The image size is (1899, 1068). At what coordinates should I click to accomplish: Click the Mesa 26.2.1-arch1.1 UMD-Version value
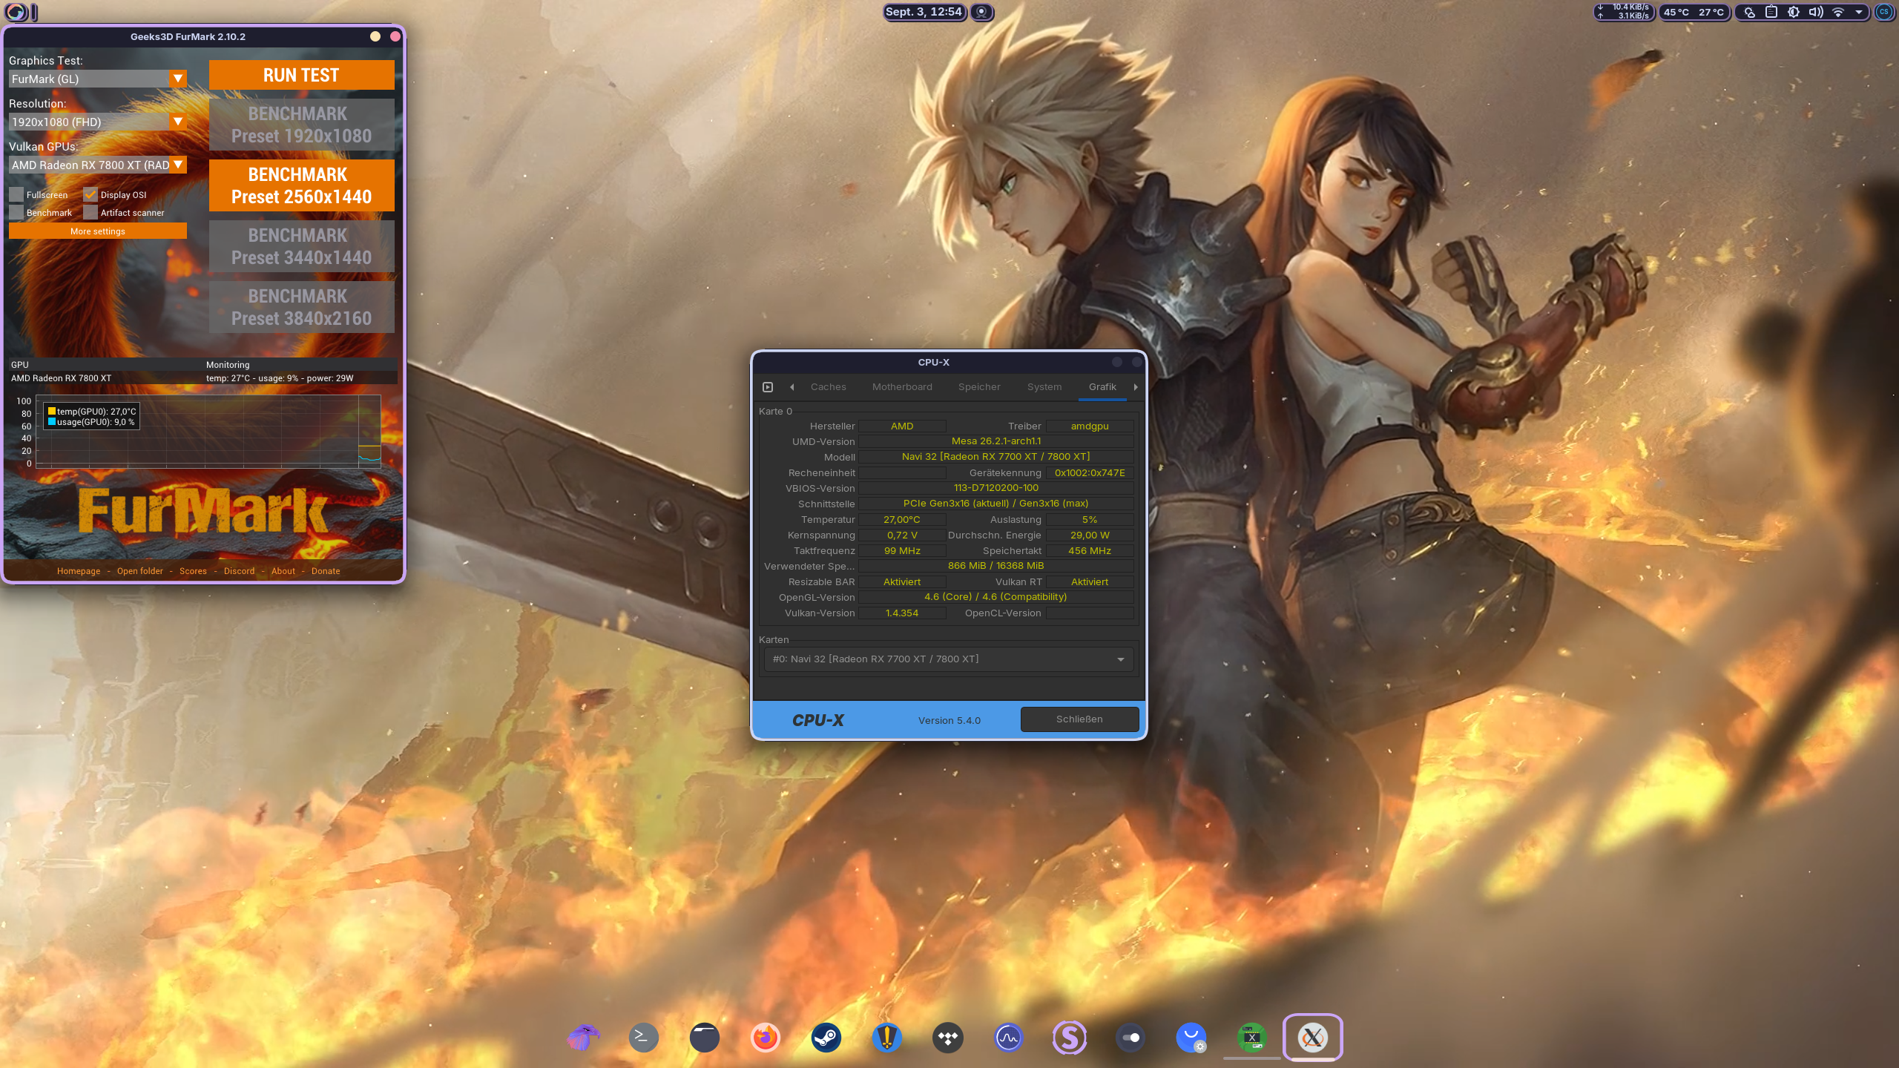(995, 441)
